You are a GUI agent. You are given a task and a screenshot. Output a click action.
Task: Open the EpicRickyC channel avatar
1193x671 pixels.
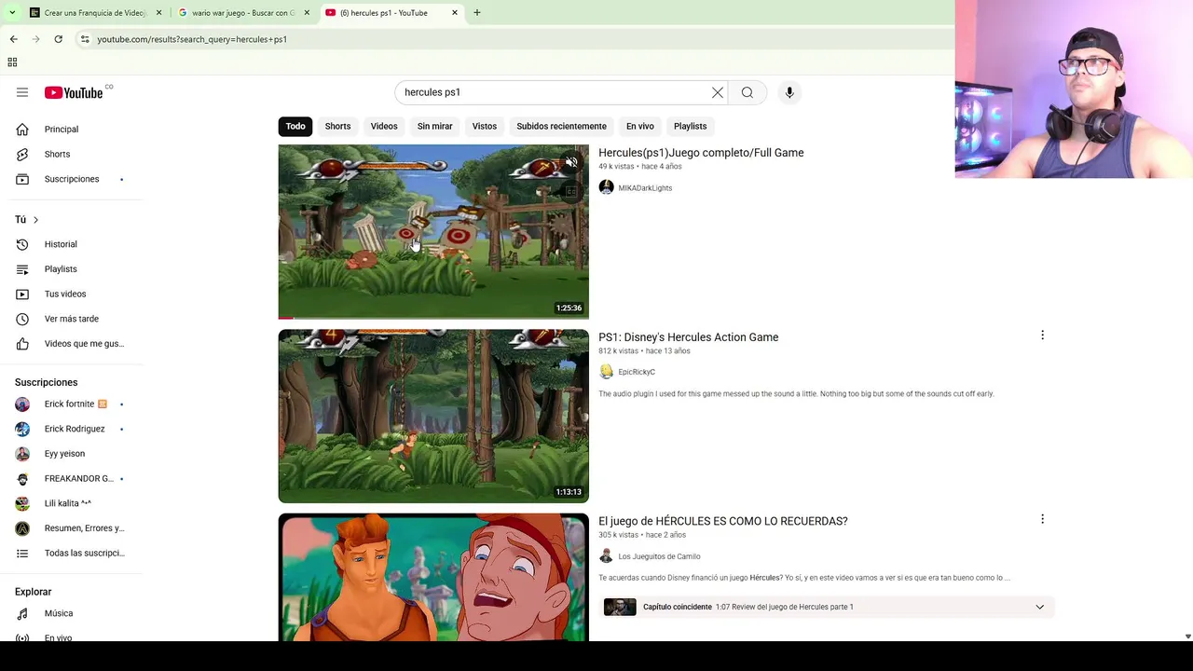(x=606, y=372)
